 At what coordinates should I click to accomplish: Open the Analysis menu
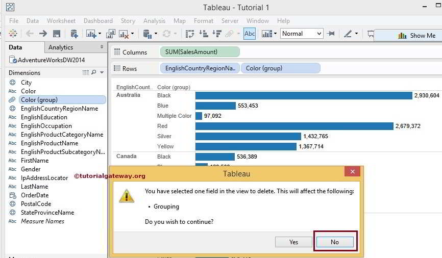point(154,21)
